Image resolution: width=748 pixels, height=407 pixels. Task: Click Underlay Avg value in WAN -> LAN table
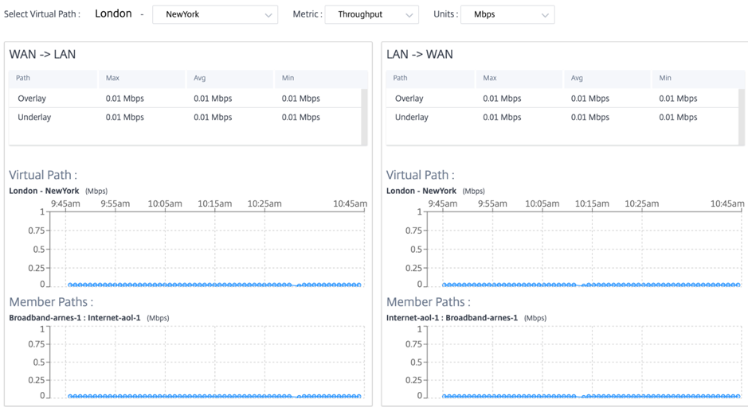pyautogui.click(x=213, y=117)
